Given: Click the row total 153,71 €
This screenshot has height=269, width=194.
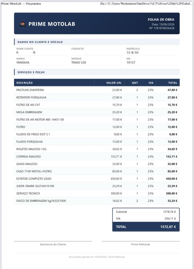Looking at the screenshot, I should coord(172,156).
